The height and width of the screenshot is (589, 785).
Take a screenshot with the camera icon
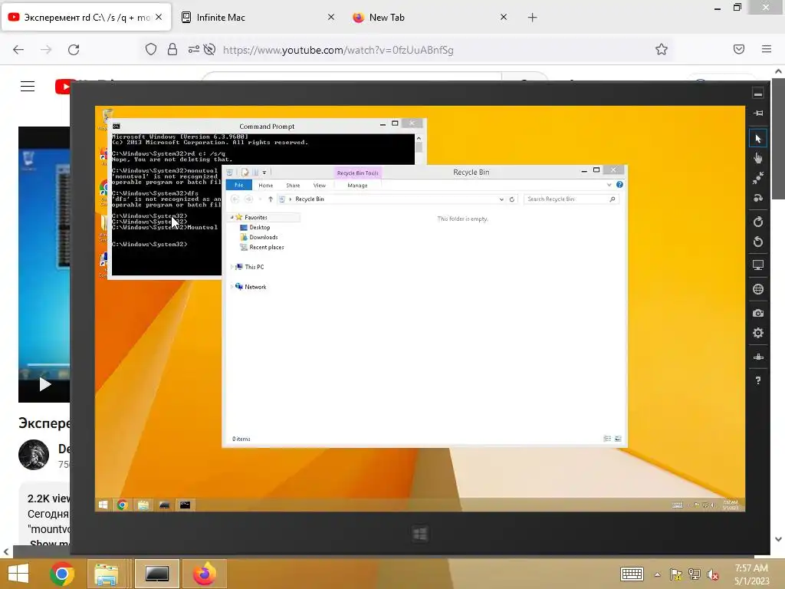click(x=758, y=313)
